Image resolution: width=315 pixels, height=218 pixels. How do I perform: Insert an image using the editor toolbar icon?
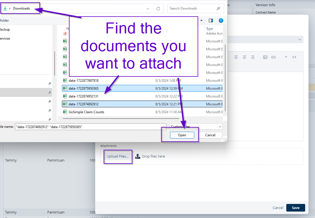coord(265,57)
